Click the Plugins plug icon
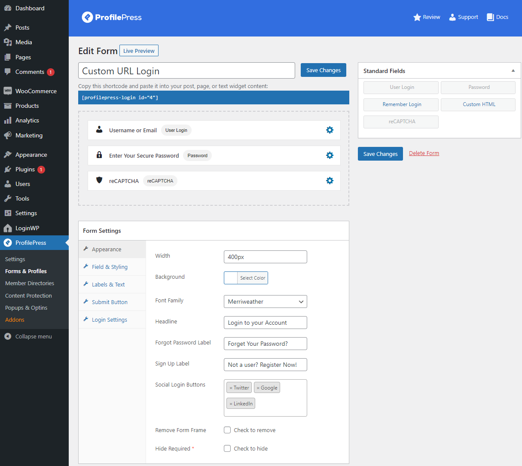The height and width of the screenshot is (466, 522). pyautogui.click(x=8, y=169)
